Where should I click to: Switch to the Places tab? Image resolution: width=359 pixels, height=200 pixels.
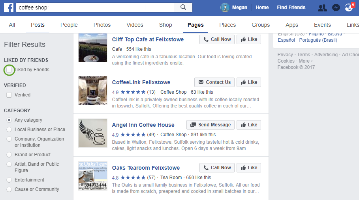coord(227,25)
